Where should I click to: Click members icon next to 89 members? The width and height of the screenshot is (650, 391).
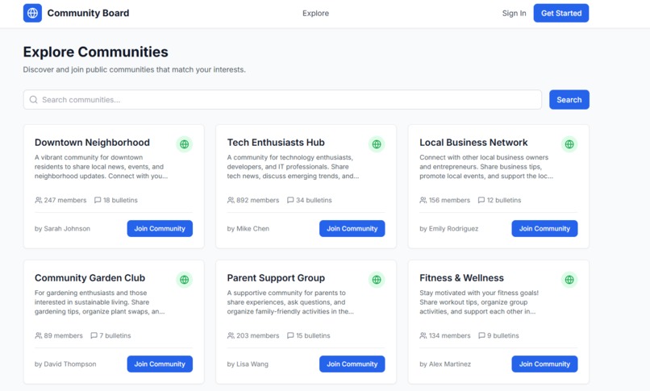pyautogui.click(x=38, y=335)
